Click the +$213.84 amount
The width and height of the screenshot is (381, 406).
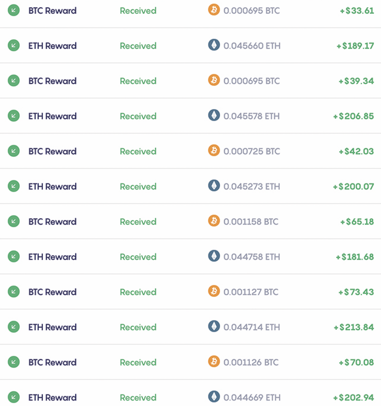click(354, 327)
